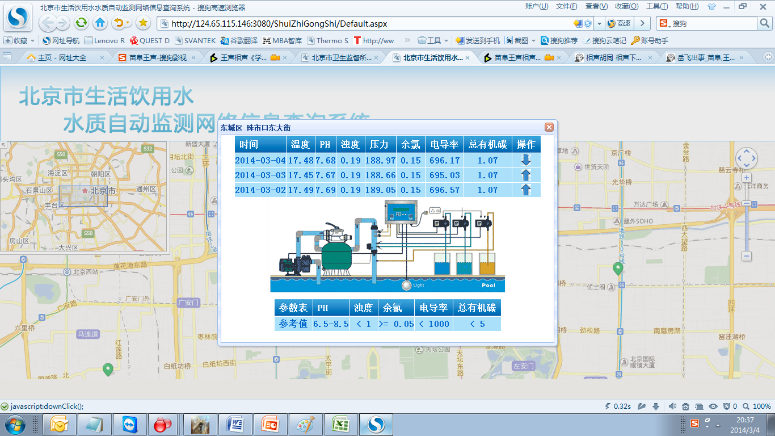
Task: Expand the 截图 screenshot dropdown arrow
Action: pos(533,41)
